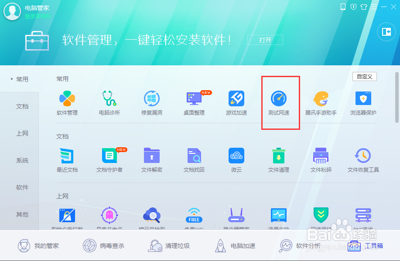Open 文档找回 tool

pyautogui.click(x=194, y=156)
